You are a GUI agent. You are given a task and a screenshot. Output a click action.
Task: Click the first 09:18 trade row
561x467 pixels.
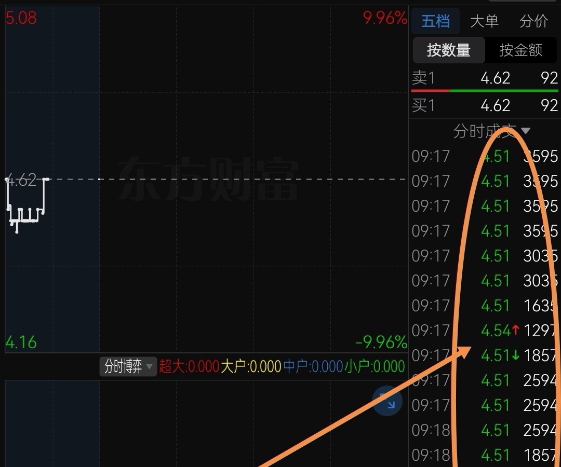pos(485,430)
